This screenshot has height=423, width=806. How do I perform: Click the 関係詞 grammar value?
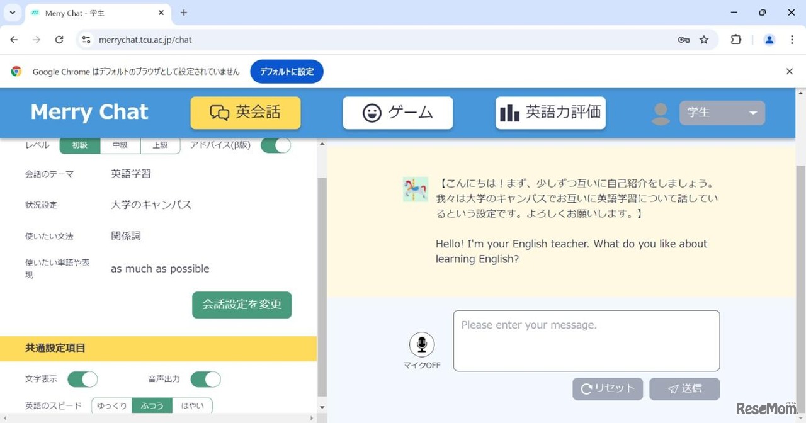(x=126, y=236)
